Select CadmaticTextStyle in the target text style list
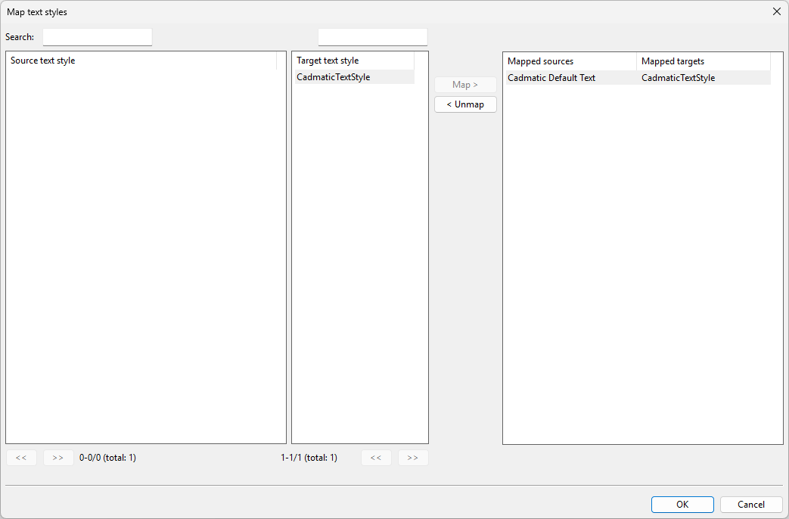This screenshot has width=789, height=519. [334, 77]
